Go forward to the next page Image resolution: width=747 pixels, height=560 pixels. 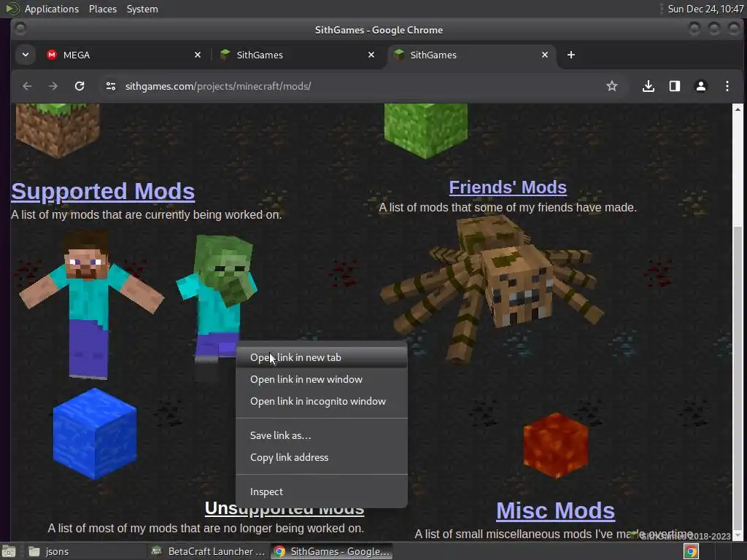tap(53, 86)
